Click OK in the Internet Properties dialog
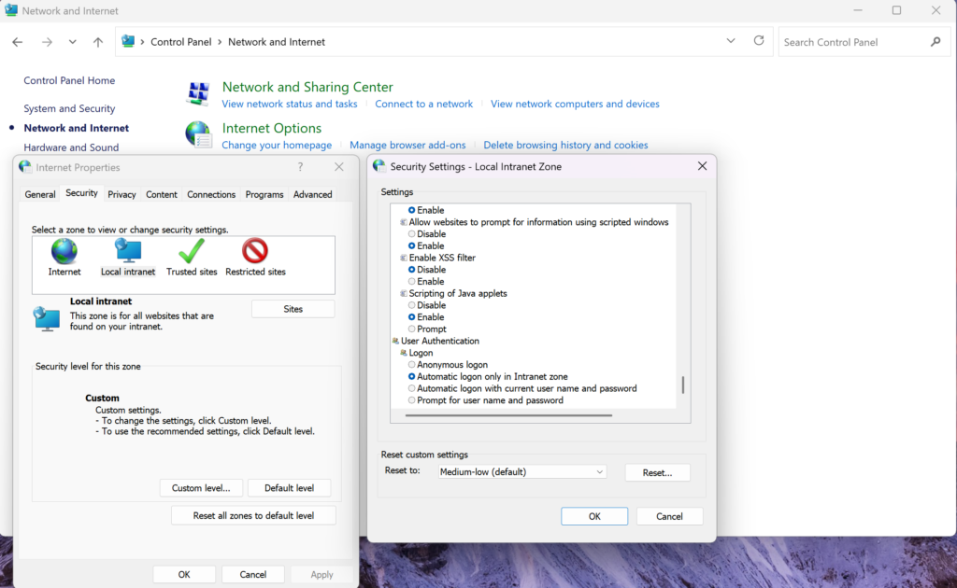The height and width of the screenshot is (588, 957). [184, 574]
